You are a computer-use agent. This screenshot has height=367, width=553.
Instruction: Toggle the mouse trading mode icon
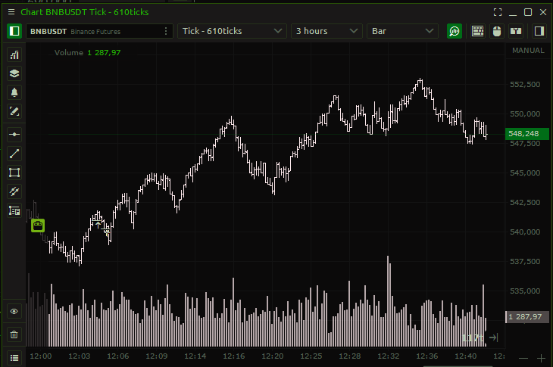tap(497, 31)
